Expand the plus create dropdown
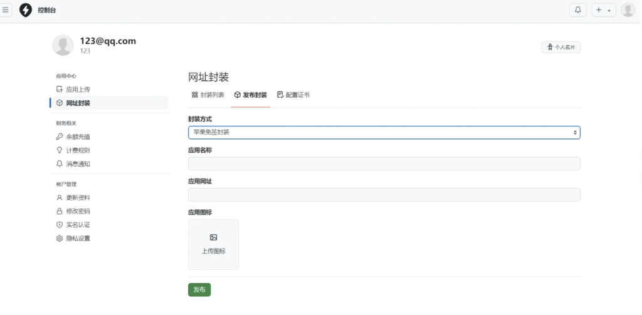This screenshot has height=315, width=642. tap(603, 10)
